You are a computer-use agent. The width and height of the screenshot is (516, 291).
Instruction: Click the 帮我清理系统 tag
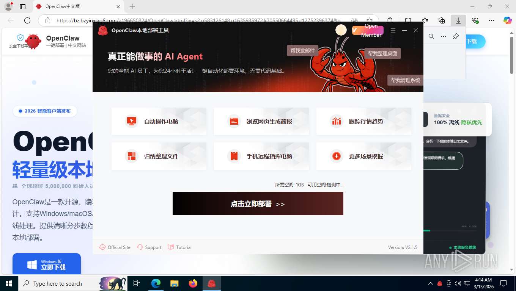[x=405, y=80]
